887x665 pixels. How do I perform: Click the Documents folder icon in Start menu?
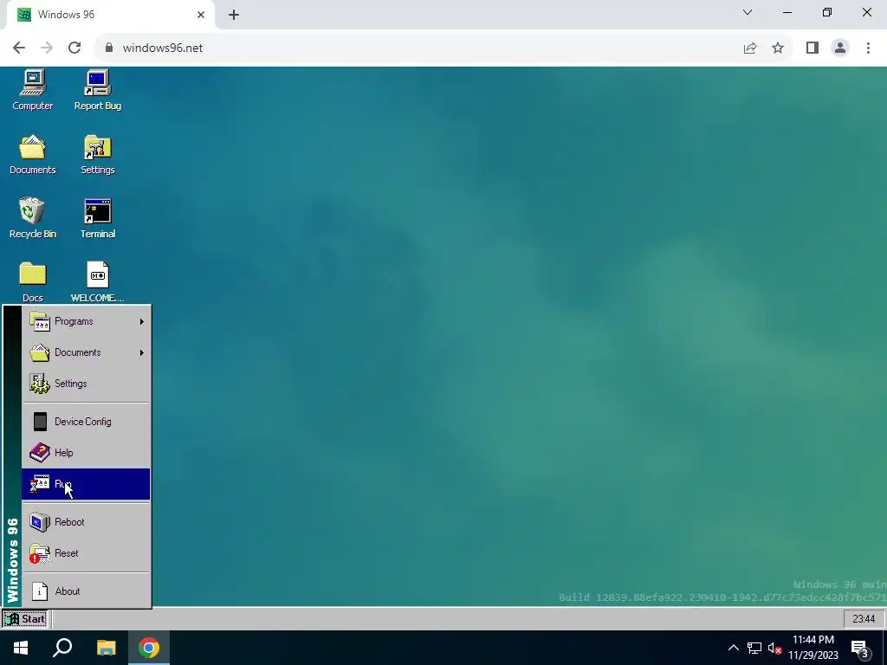point(40,352)
